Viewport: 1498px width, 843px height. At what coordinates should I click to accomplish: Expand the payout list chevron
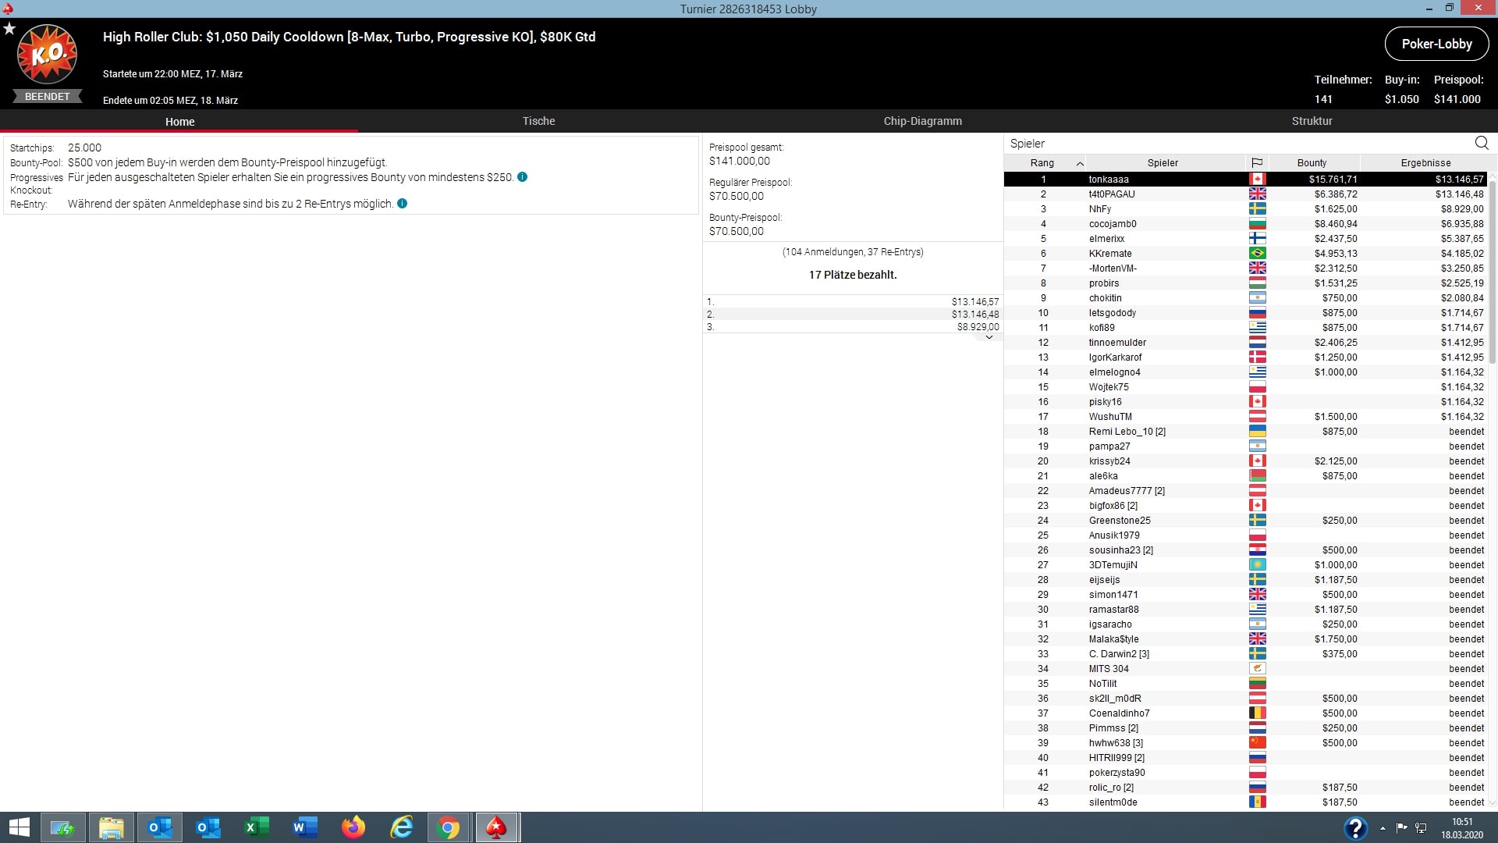point(989,337)
